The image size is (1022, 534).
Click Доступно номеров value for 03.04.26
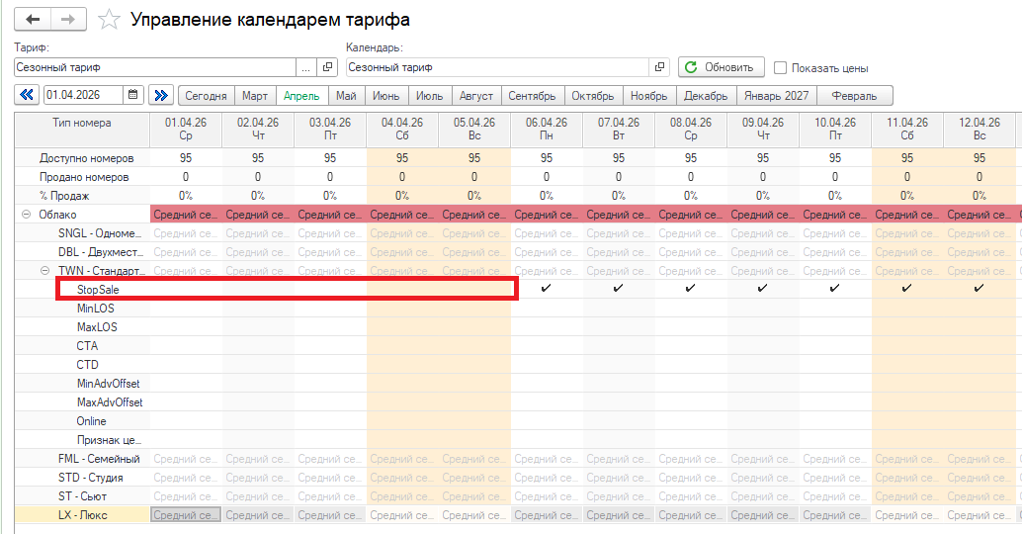click(x=330, y=158)
